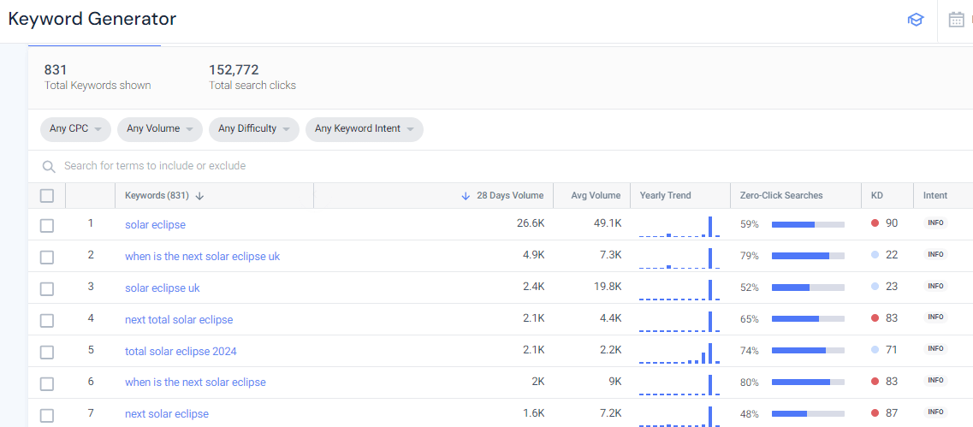
Task: Click the graduation cap learning icon
Action: (915, 20)
